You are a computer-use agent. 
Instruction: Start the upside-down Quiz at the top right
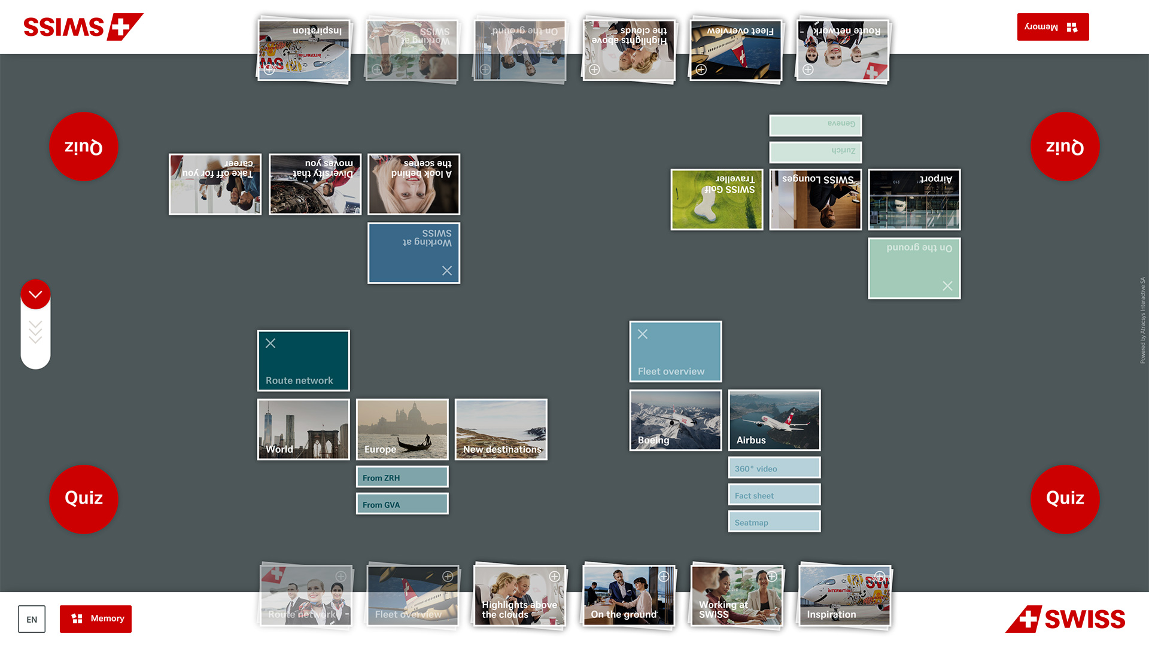1065,147
